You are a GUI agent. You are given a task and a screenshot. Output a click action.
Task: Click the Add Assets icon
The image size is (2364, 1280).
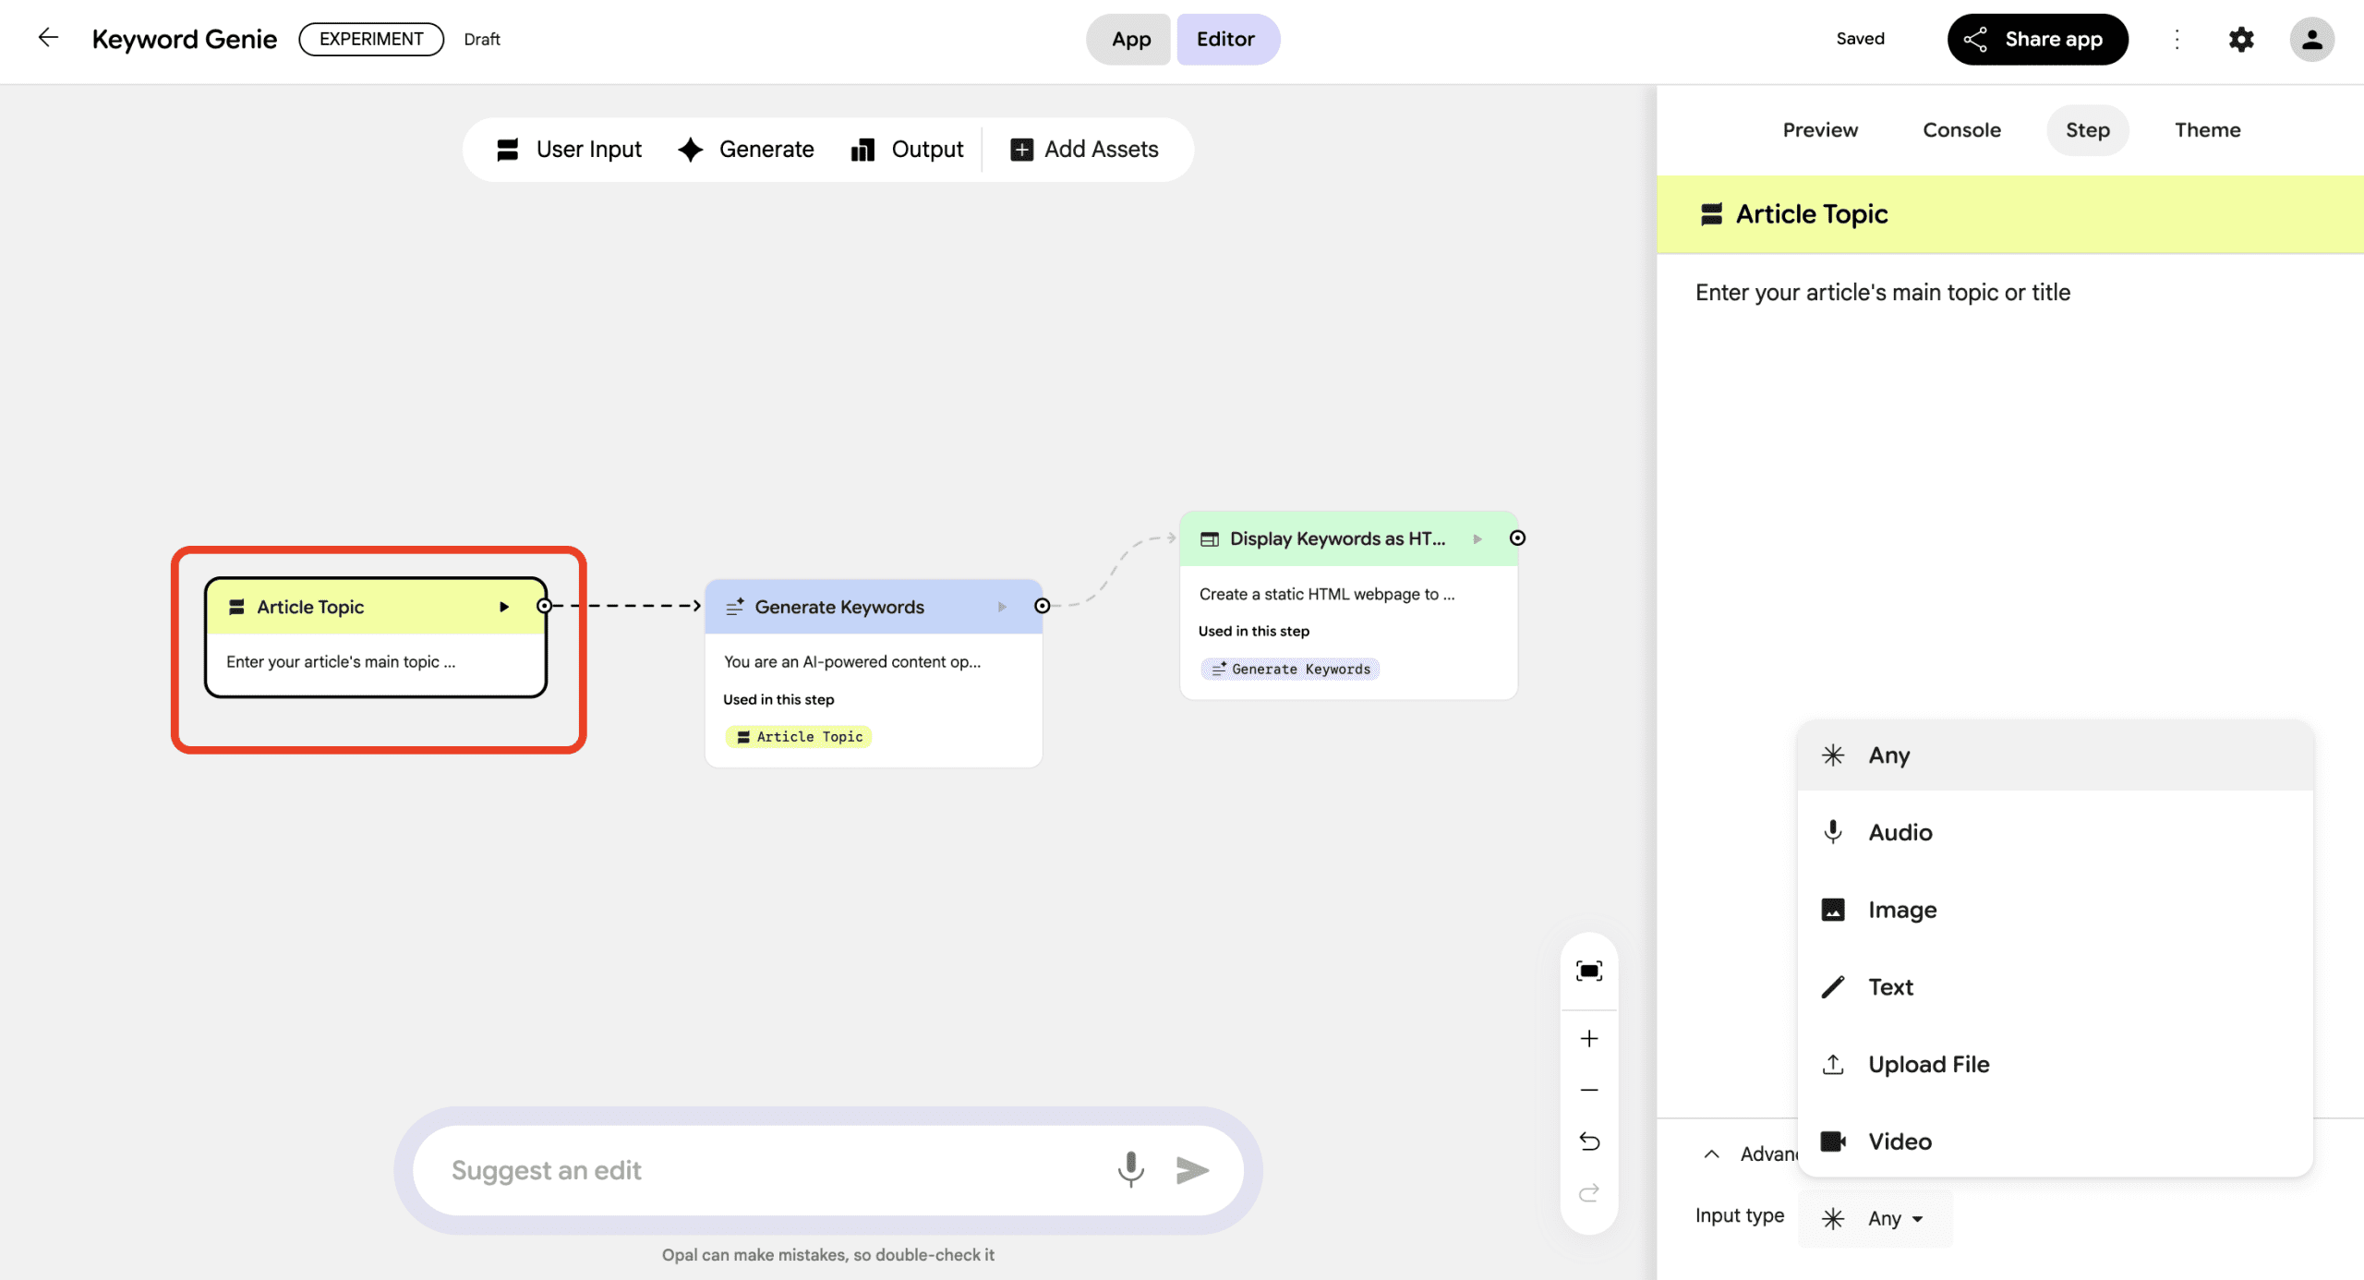[x=1021, y=149]
